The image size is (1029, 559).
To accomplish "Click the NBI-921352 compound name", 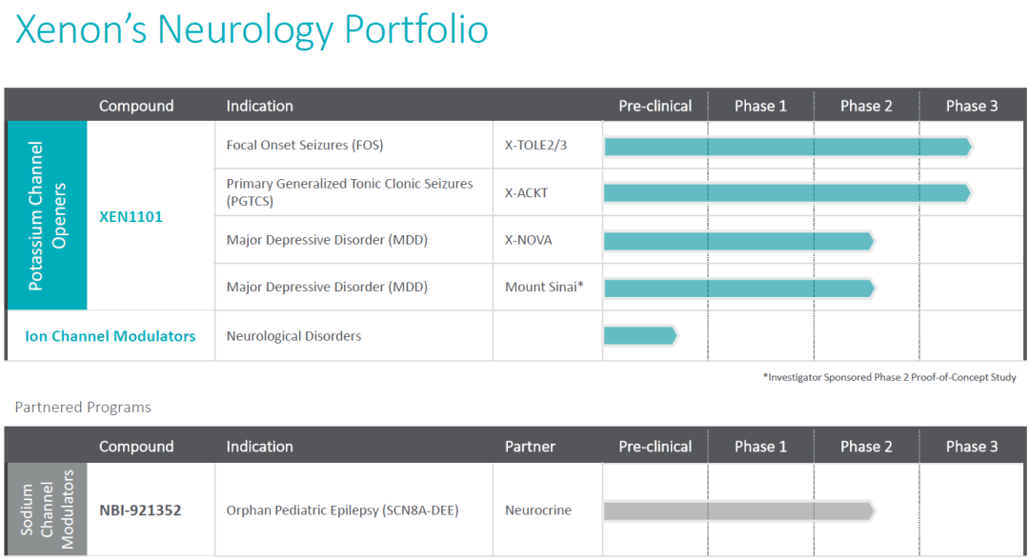I will click(x=140, y=510).
